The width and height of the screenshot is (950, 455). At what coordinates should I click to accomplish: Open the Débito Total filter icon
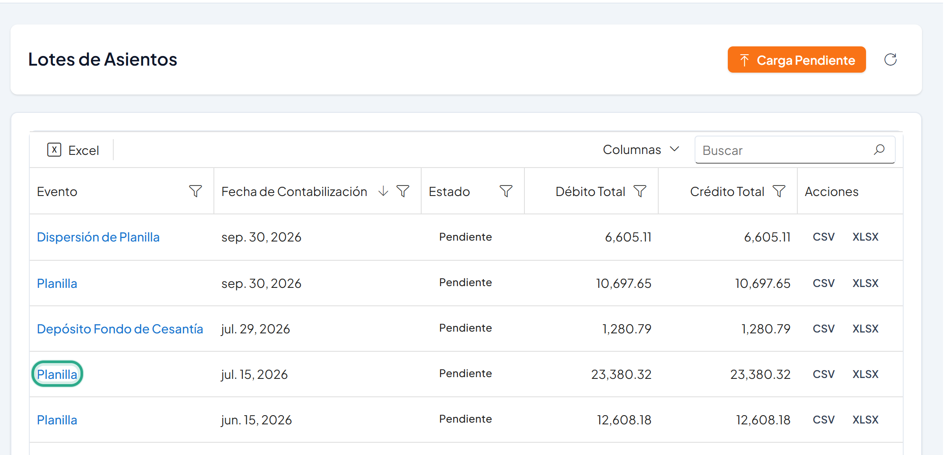click(640, 191)
